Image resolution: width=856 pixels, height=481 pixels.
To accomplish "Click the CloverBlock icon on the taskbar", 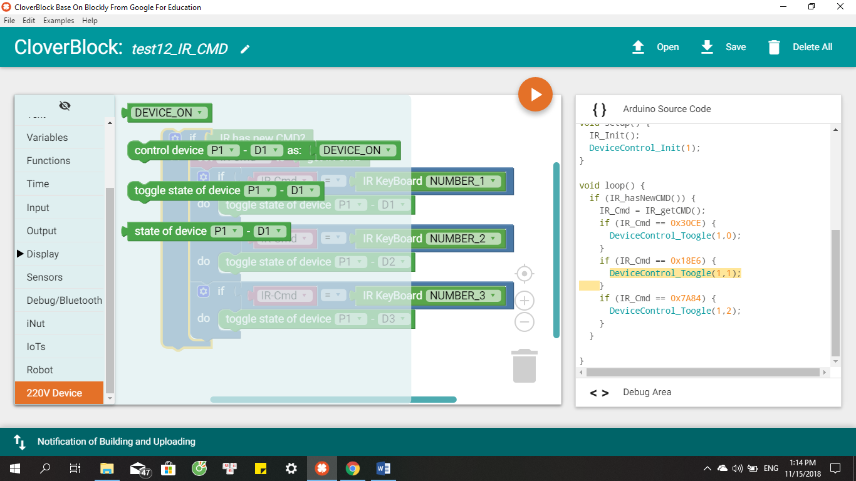I will pyautogui.click(x=322, y=468).
